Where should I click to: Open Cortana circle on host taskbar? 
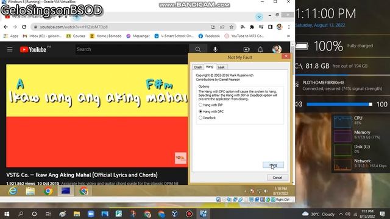point(34,214)
